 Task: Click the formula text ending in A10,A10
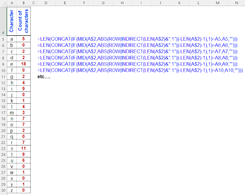pos(140,70)
